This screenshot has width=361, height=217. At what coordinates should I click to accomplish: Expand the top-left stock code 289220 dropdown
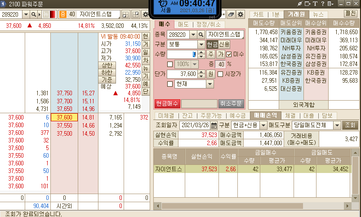pyautogui.click(x=26, y=14)
